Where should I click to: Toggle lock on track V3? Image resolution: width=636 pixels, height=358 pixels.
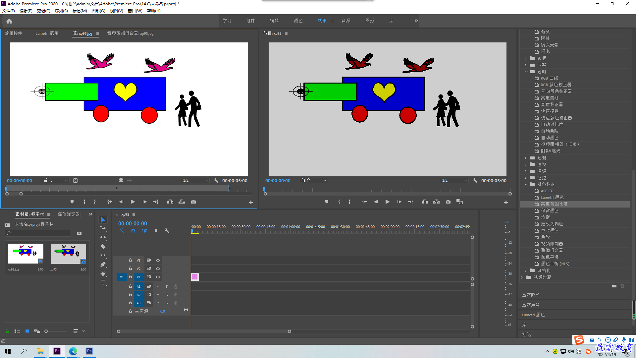(131, 260)
